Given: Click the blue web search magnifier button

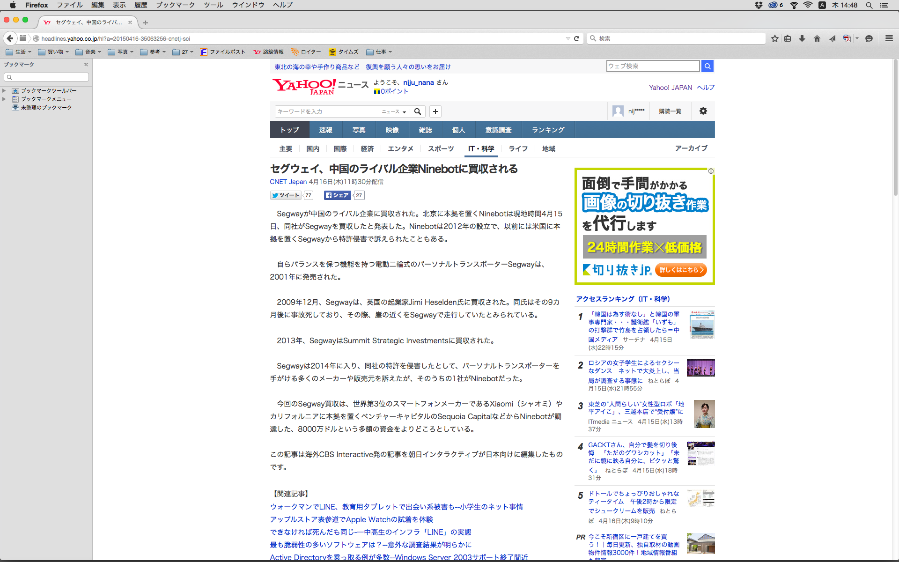Looking at the screenshot, I should (x=707, y=66).
